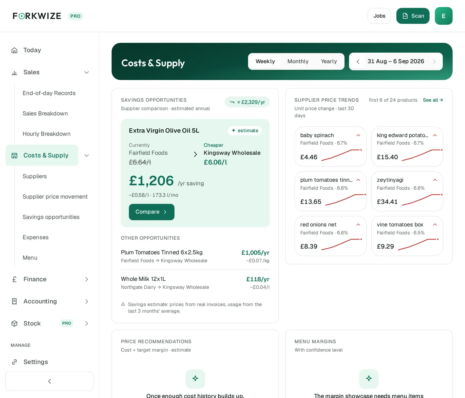This screenshot has width=465, height=398.
Task: Click the Sales bar chart icon
Action: click(14, 73)
